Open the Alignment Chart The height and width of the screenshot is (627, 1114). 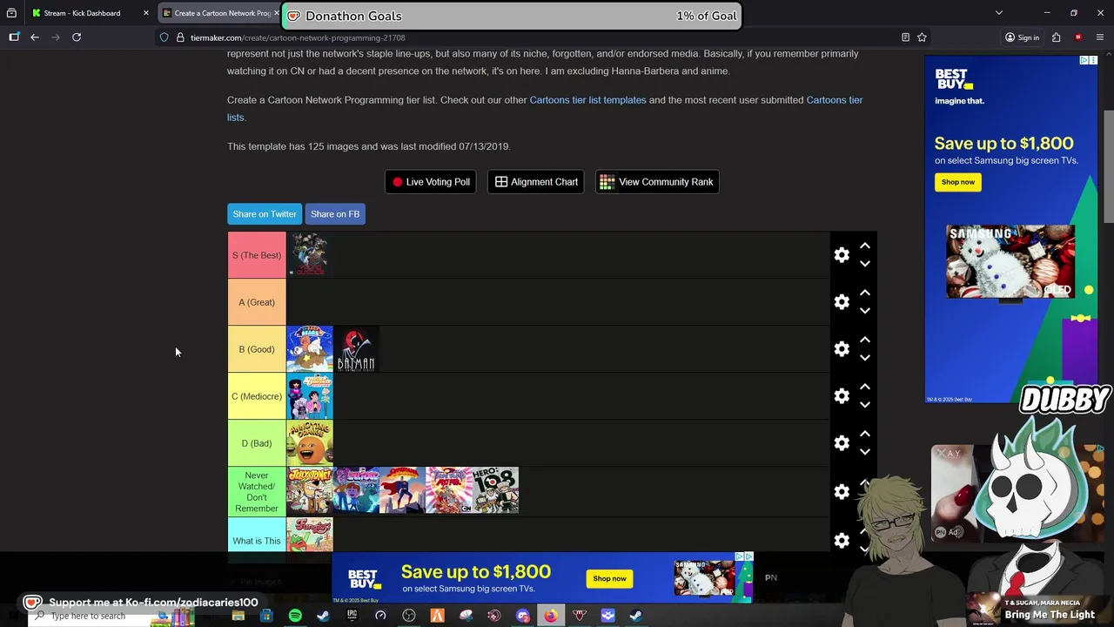pos(536,182)
